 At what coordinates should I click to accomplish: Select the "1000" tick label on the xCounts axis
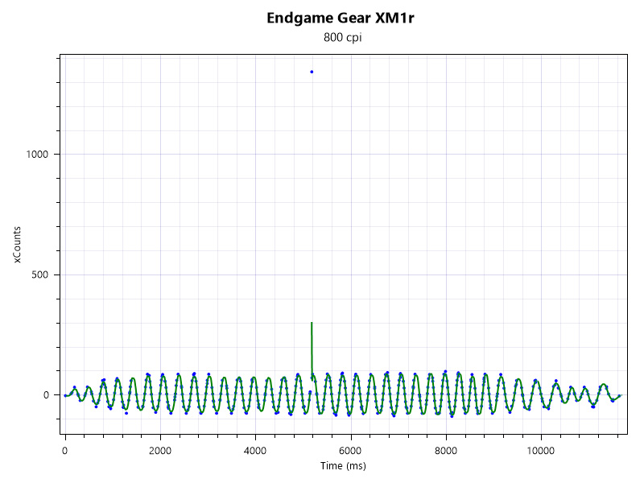37,155
